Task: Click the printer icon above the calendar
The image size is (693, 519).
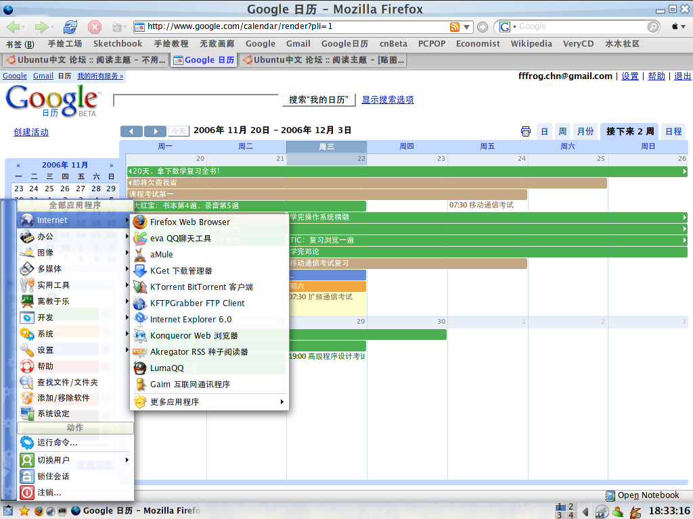Action: point(525,131)
